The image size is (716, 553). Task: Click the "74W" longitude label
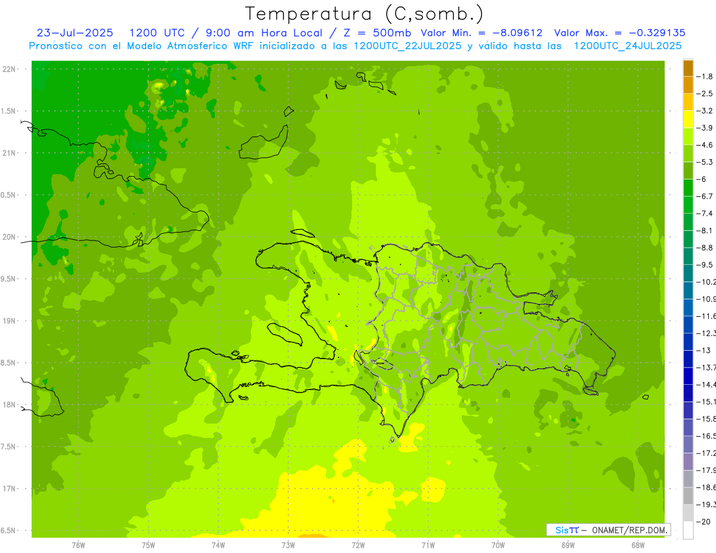pyautogui.click(x=218, y=545)
